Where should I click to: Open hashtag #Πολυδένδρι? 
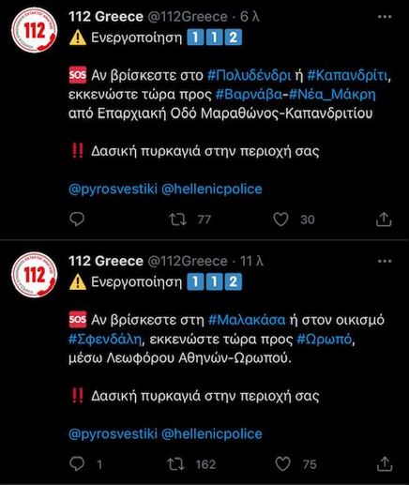click(250, 76)
